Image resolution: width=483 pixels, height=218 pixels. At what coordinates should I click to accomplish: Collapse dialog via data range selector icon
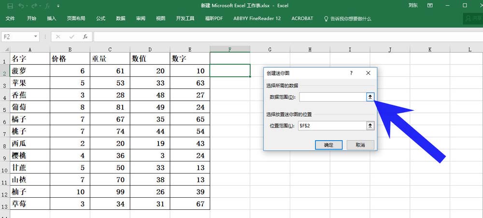370,97
